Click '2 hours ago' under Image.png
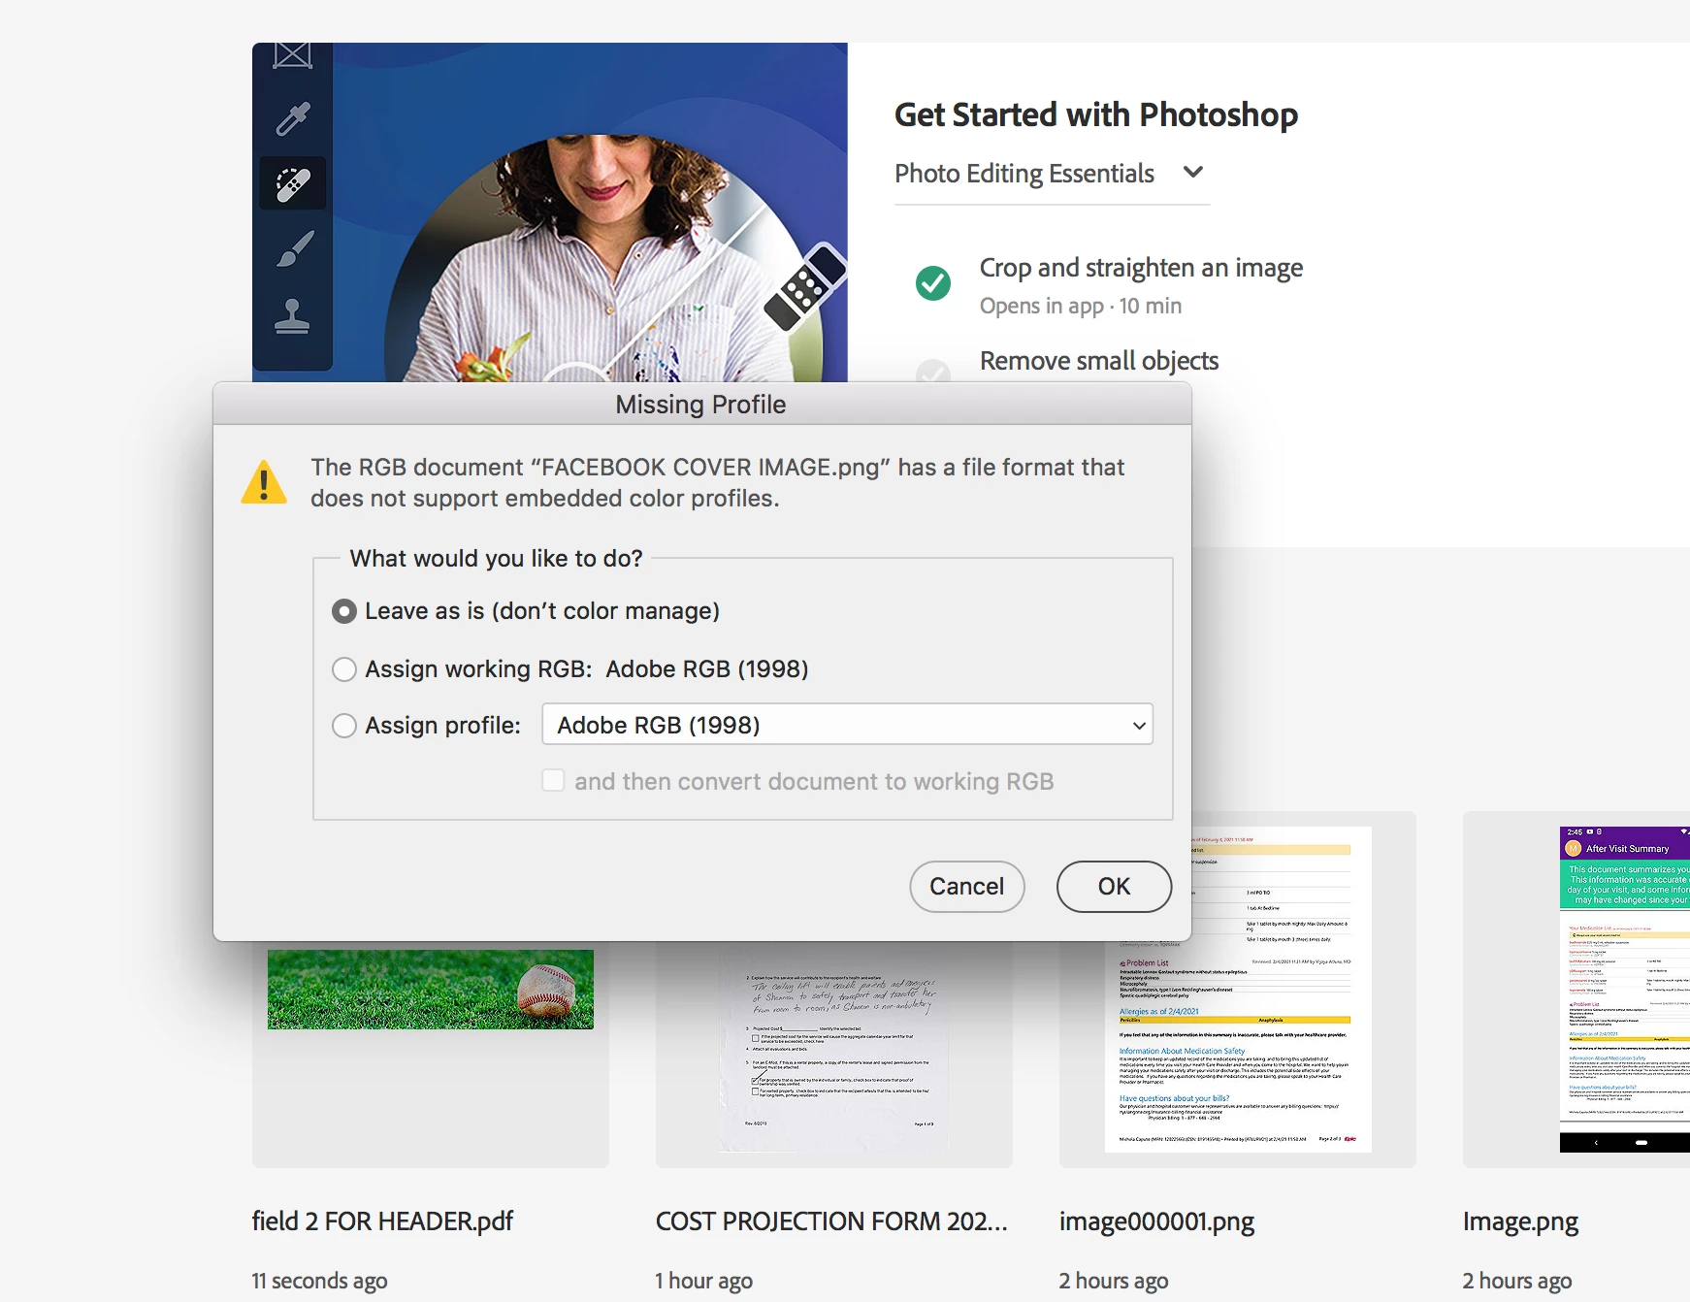The height and width of the screenshot is (1302, 1690). pyautogui.click(x=1517, y=1282)
